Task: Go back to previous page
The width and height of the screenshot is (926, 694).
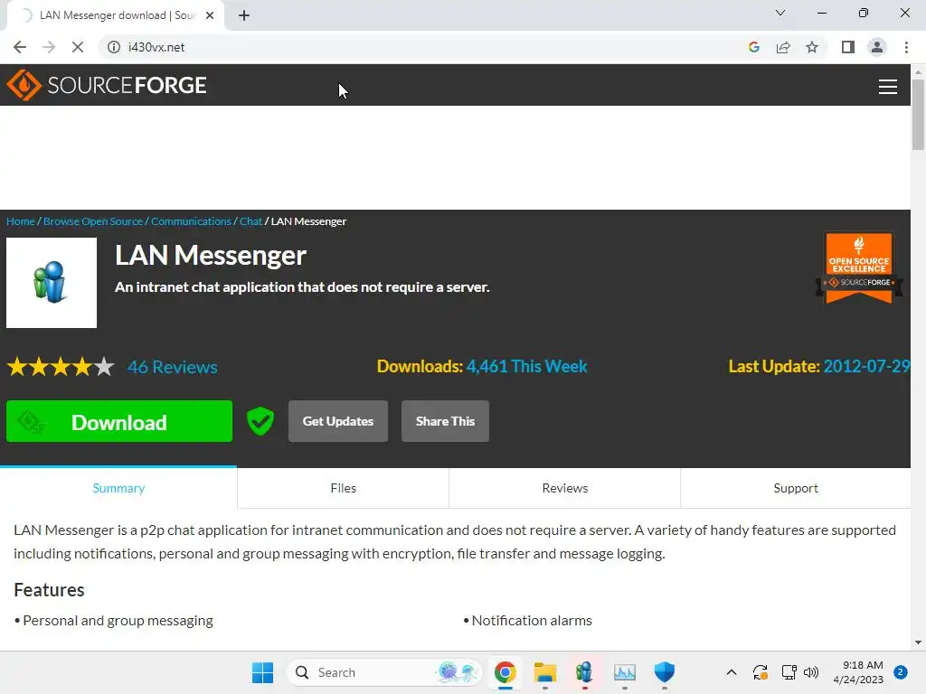Action: [x=20, y=47]
